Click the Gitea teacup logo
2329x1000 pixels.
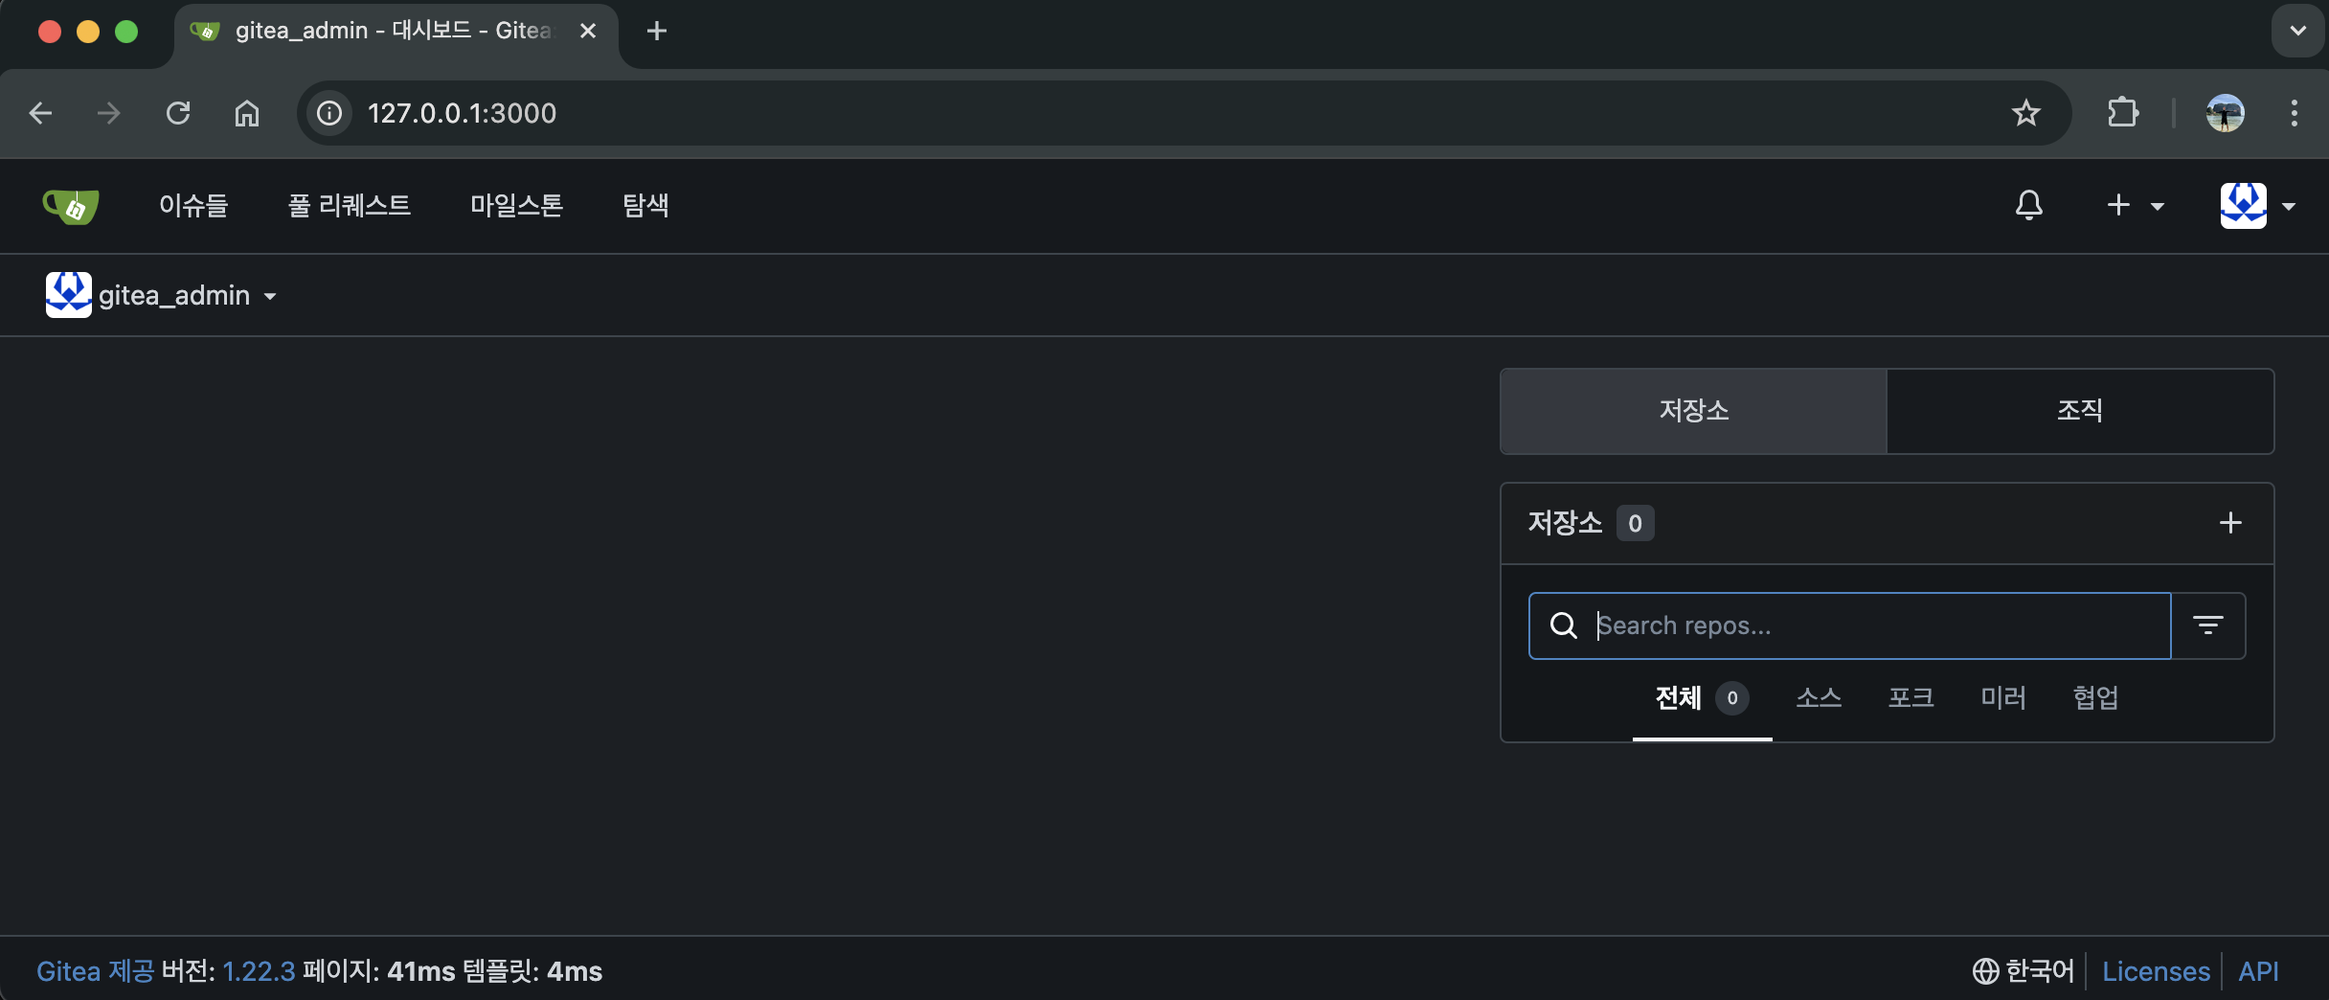point(71,205)
